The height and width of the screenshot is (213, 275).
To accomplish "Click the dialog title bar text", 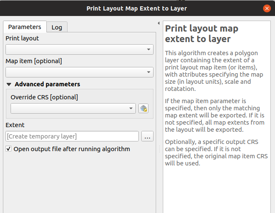I will coord(137,8).
